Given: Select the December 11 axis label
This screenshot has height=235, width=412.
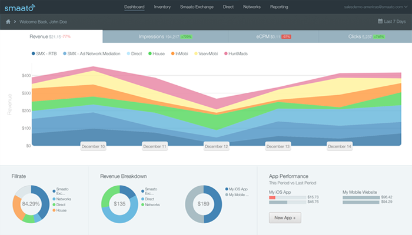Looking at the screenshot, I should pyautogui.click(x=155, y=146).
